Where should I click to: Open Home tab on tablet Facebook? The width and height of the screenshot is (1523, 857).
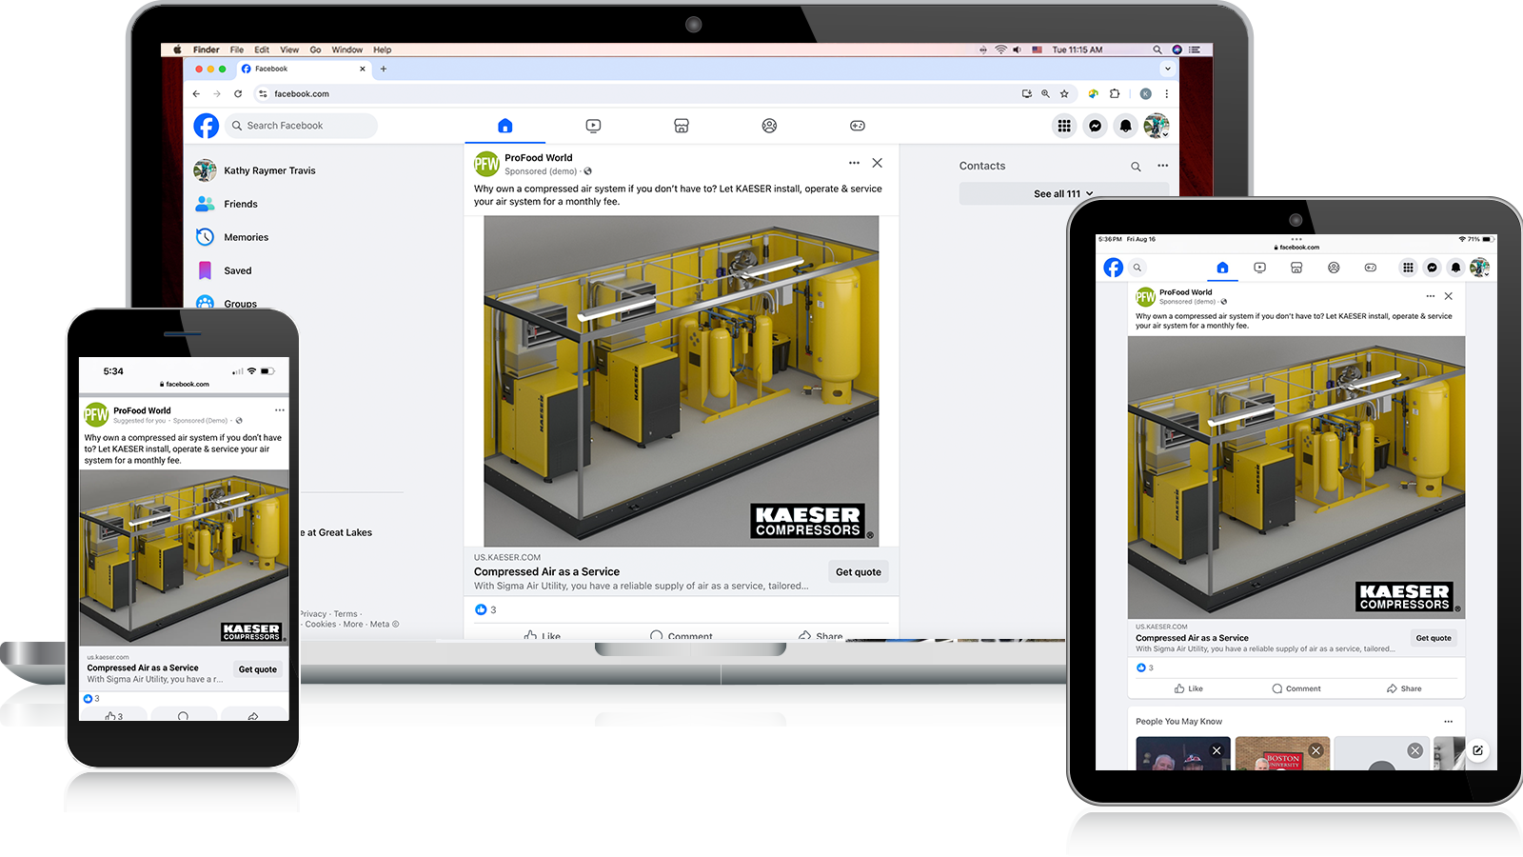pyautogui.click(x=1222, y=268)
